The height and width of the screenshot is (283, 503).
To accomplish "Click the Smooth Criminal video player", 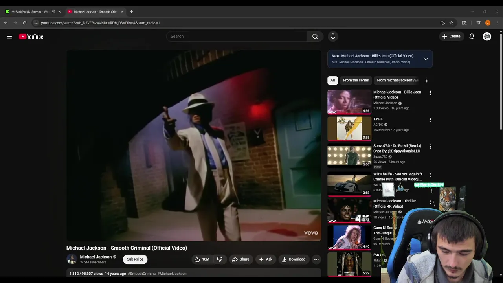I will point(194,145).
